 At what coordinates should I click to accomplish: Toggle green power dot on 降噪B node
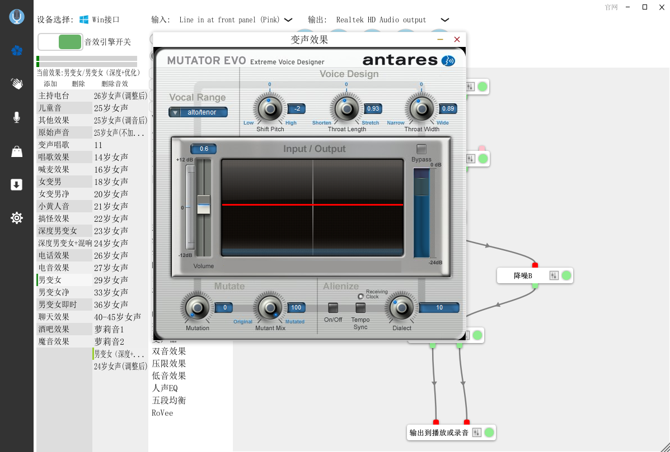[x=566, y=275]
